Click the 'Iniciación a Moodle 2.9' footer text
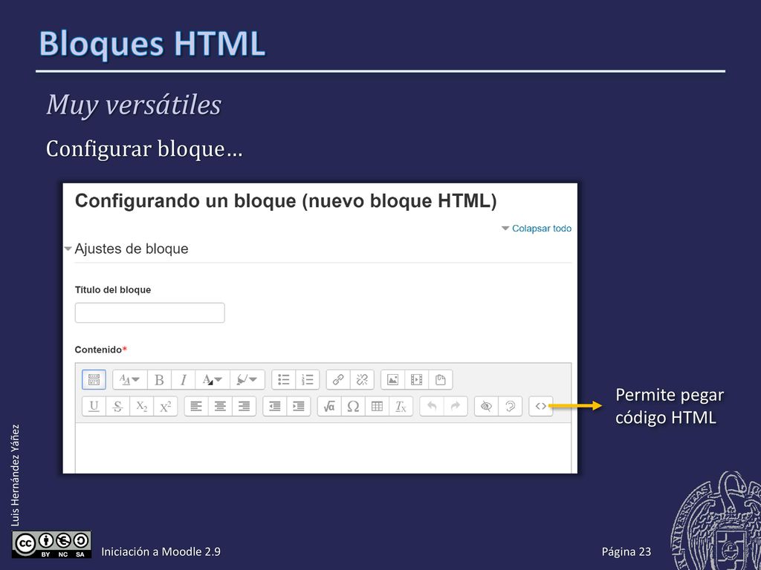The width and height of the screenshot is (761, 570). pyautogui.click(x=161, y=551)
